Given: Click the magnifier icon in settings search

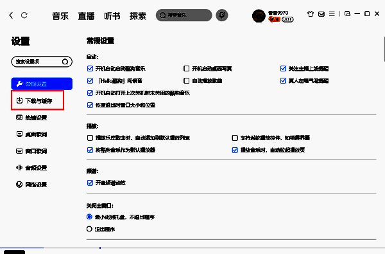Looking at the screenshot, I should coord(65,62).
